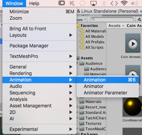Expand the Sequencing submenu
The height and width of the screenshot is (135, 142).
click(x=40, y=93)
